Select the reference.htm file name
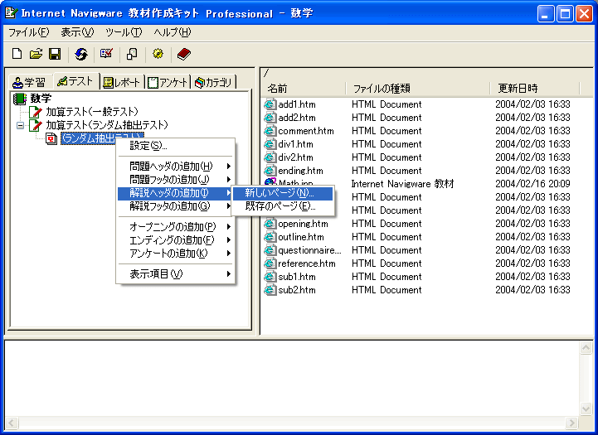 tap(307, 263)
